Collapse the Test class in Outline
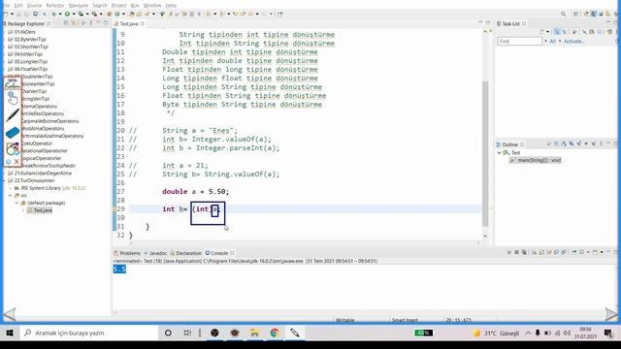The image size is (621, 349). pyautogui.click(x=499, y=153)
